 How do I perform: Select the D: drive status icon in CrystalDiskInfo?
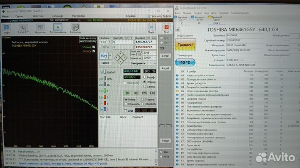[x=192, y=17]
